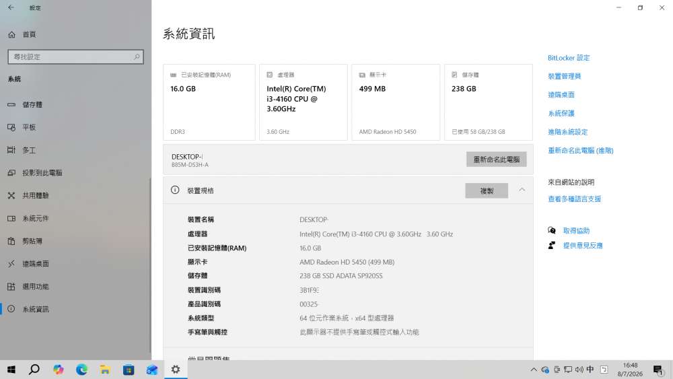The width and height of the screenshot is (673, 379).
Task: Open File Explorer from taskbar
Action: click(x=105, y=370)
